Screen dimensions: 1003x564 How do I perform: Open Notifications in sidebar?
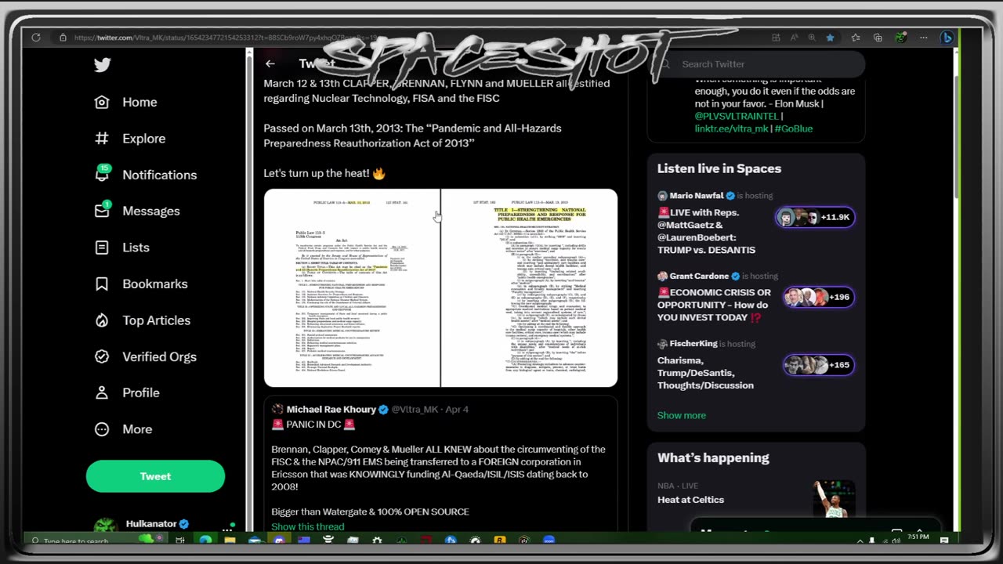point(145,175)
